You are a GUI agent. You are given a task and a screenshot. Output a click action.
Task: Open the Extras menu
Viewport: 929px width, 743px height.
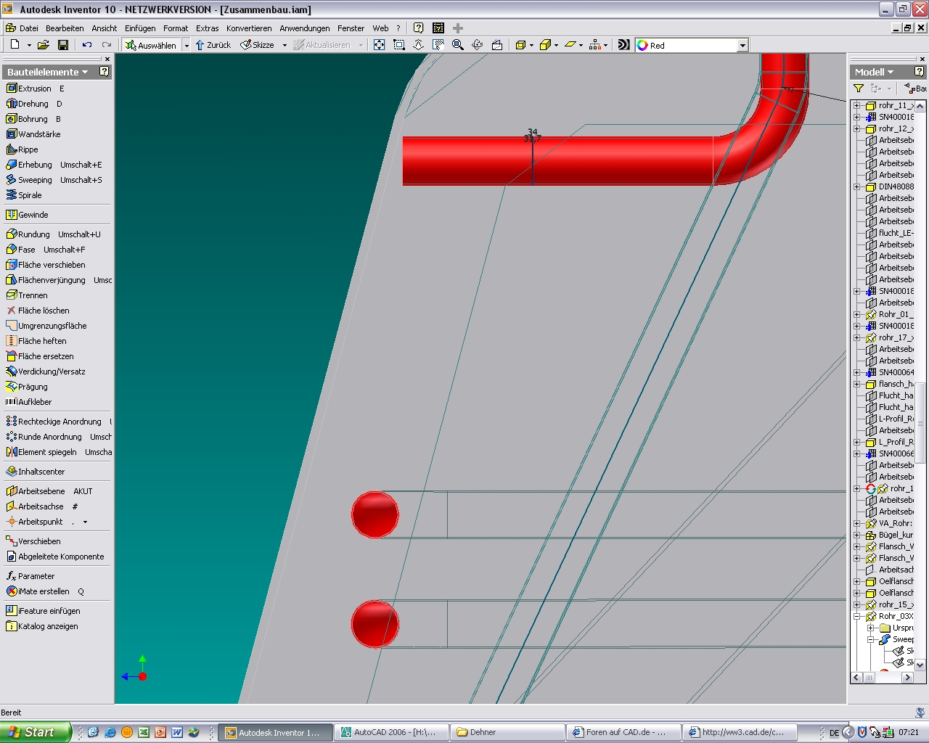click(x=207, y=28)
